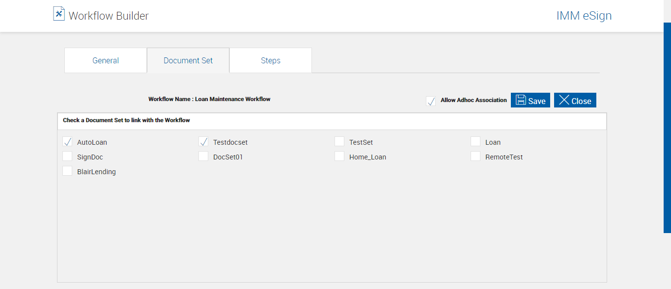Click the X icon on Close button
Screen dimensions: 671x289
[564, 100]
